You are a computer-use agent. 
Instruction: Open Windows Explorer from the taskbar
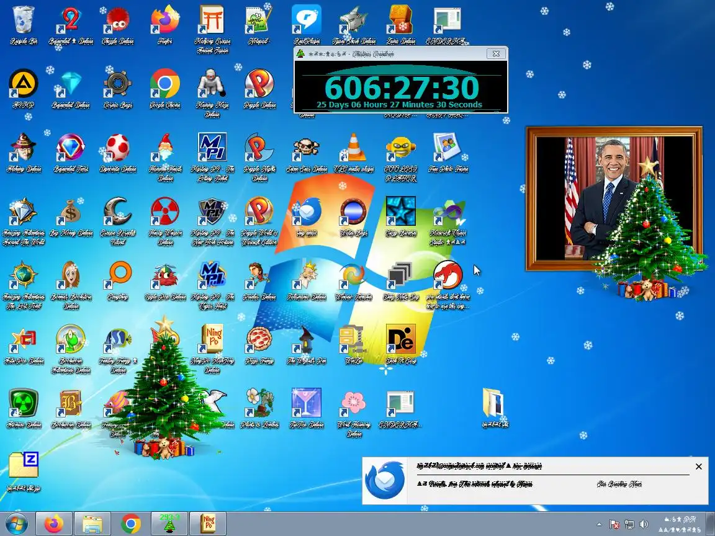[92, 524]
